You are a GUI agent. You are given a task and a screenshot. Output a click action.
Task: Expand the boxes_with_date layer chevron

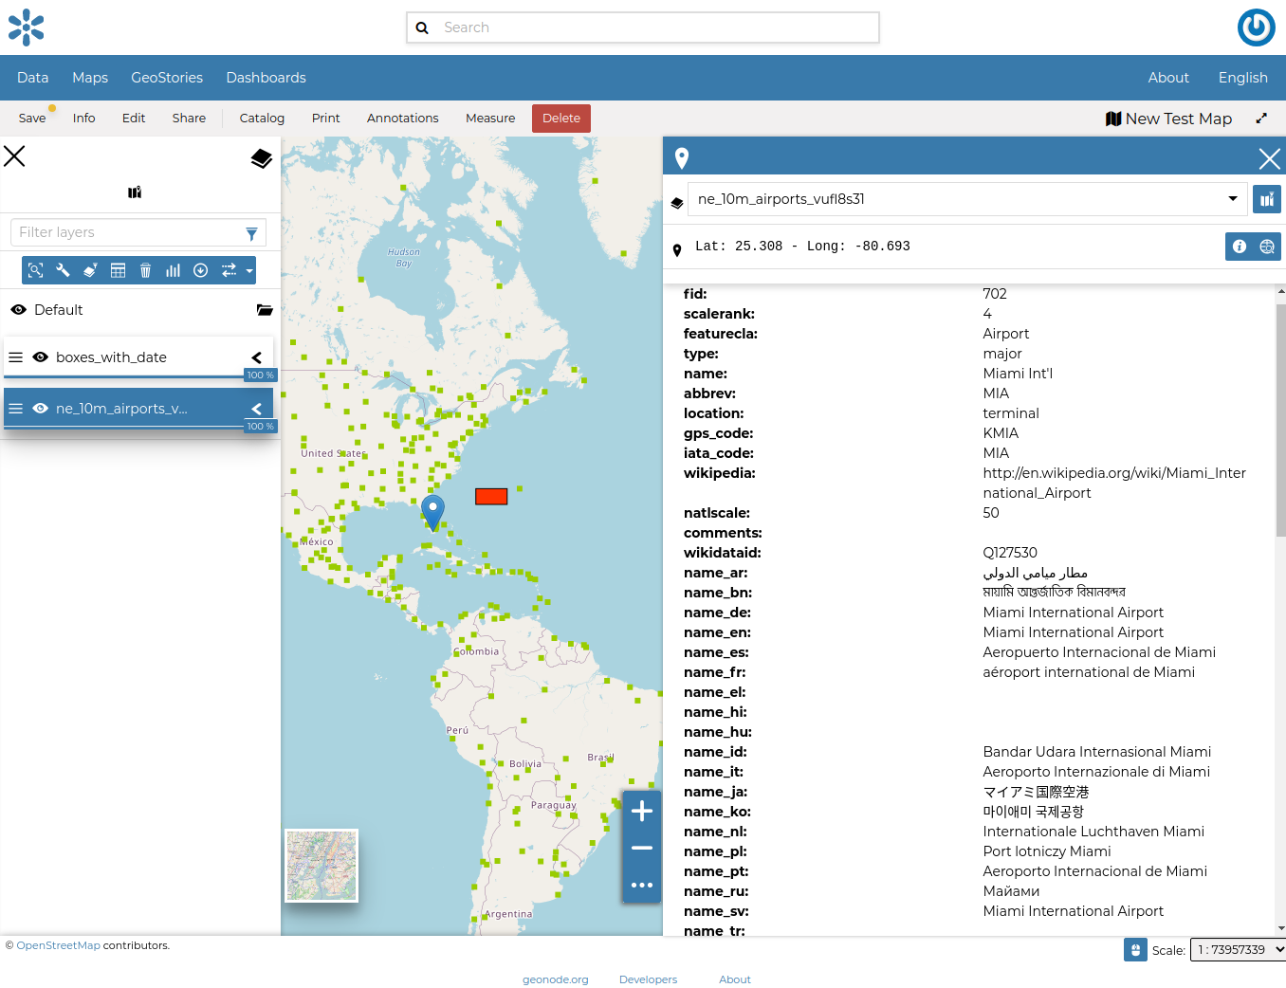coord(256,357)
